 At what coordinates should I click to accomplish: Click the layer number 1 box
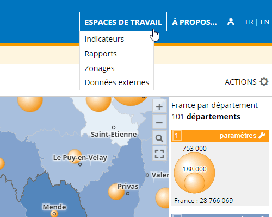177,136
